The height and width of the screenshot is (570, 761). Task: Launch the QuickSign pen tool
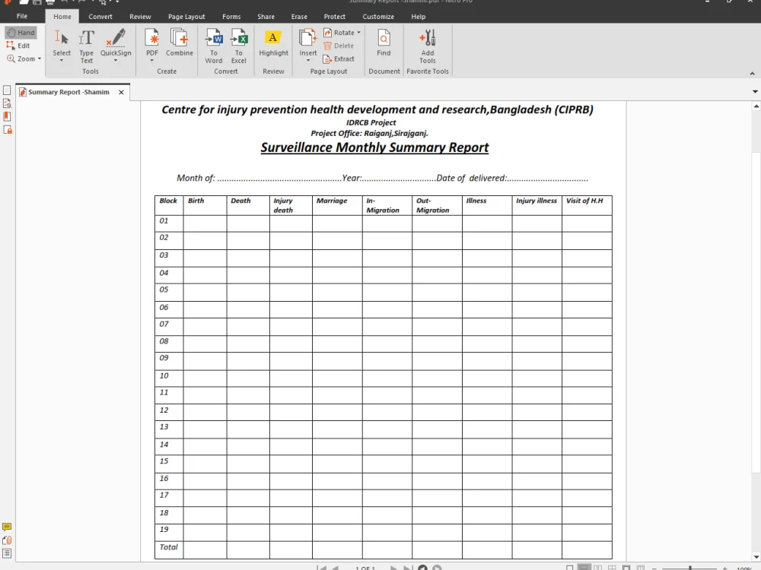tap(116, 42)
